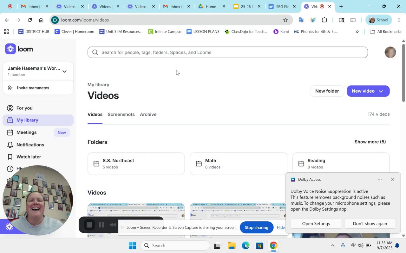Image resolution: width=406 pixels, height=253 pixels.
Task: Open the Chrome three-dot menu
Action: (399, 20)
